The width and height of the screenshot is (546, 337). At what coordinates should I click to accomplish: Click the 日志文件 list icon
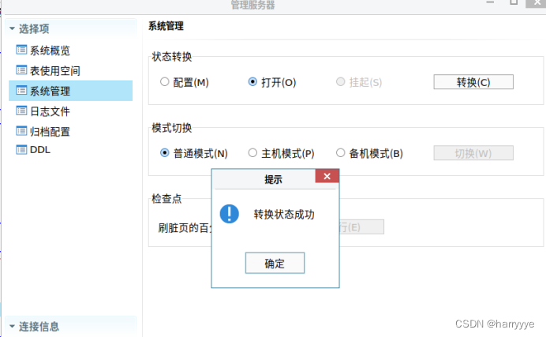[21, 111]
